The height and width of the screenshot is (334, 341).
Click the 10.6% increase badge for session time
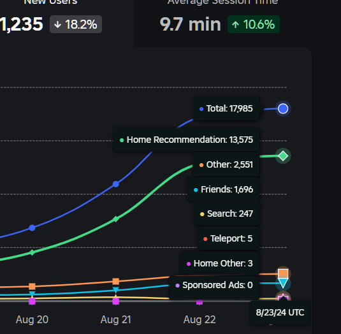[254, 24]
